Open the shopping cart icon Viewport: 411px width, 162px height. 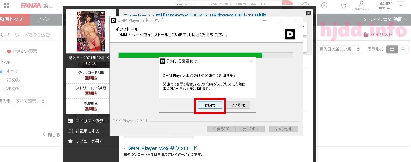point(343,5)
